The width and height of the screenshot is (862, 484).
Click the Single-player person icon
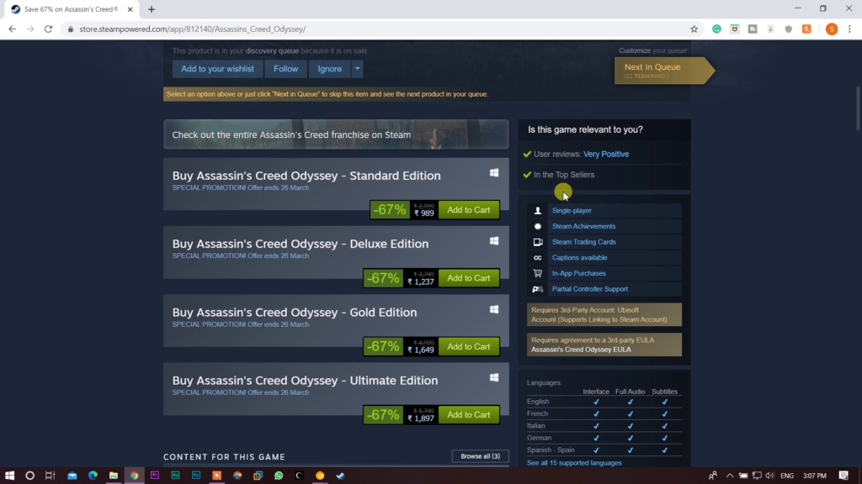(x=538, y=211)
